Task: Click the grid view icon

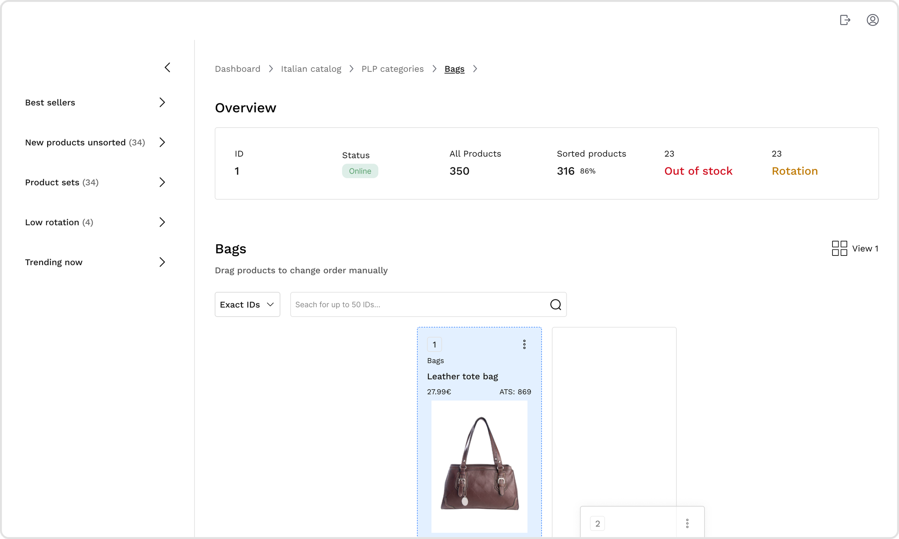Action: (x=839, y=248)
